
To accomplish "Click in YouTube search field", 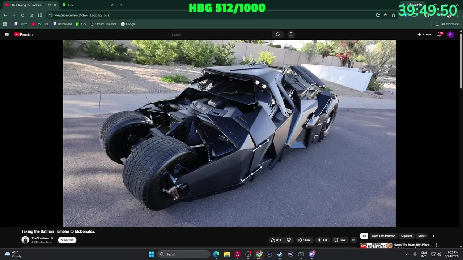I will [220, 35].
